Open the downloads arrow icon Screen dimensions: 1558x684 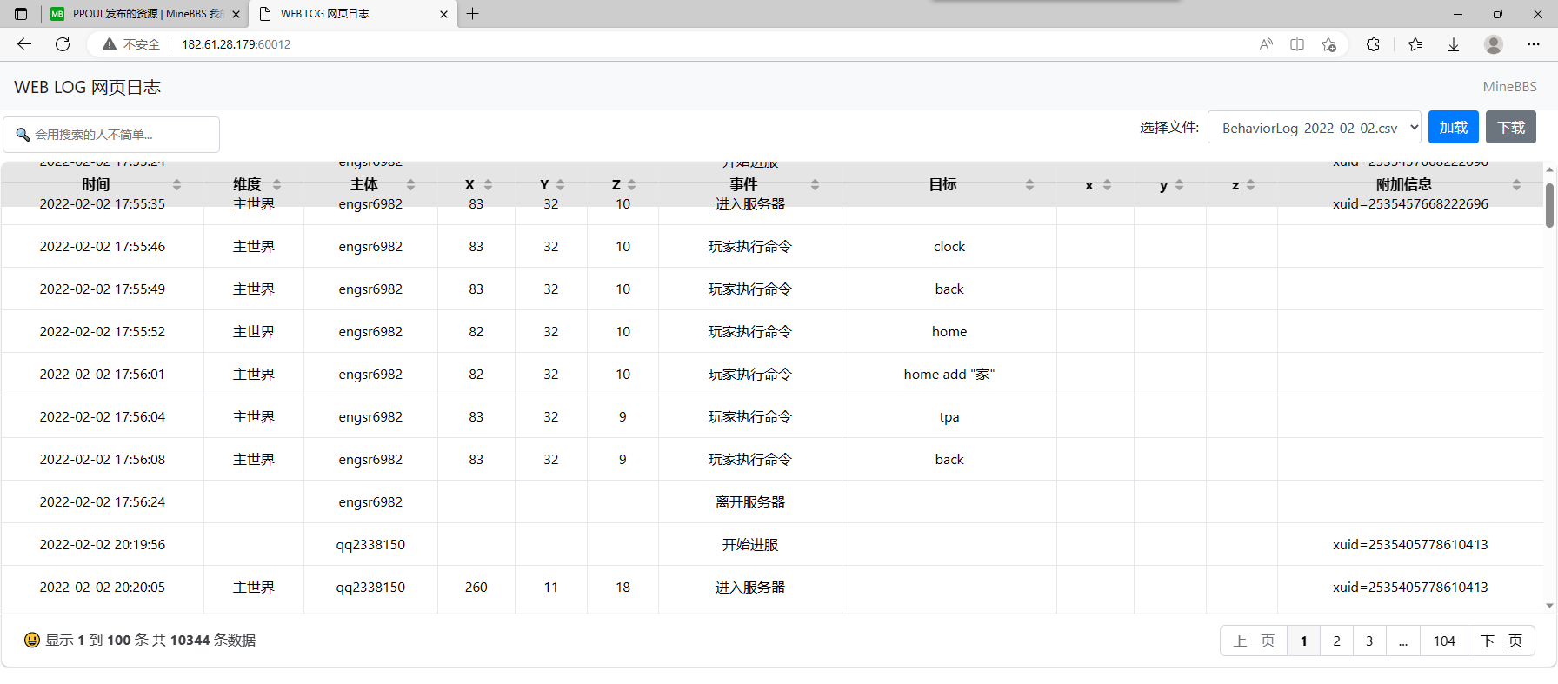click(1454, 44)
